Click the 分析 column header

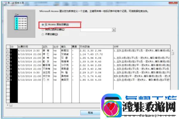(142, 47)
